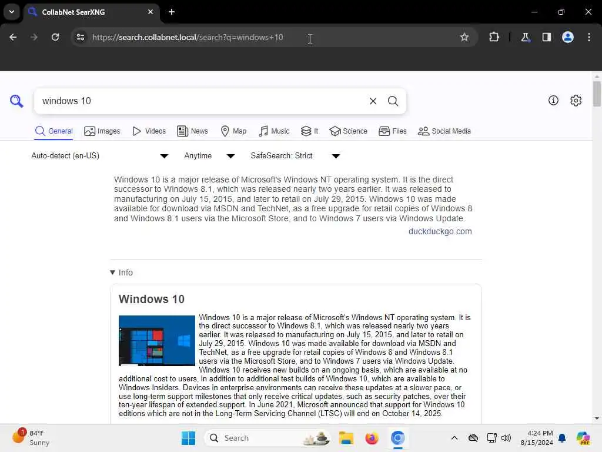Clear the search query with X
This screenshot has width=602, height=452.
tap(373, 101)
